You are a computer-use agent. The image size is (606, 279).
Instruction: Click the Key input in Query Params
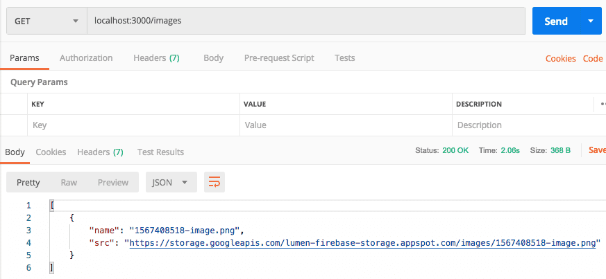pyautogui.click(x=132, y=125)
